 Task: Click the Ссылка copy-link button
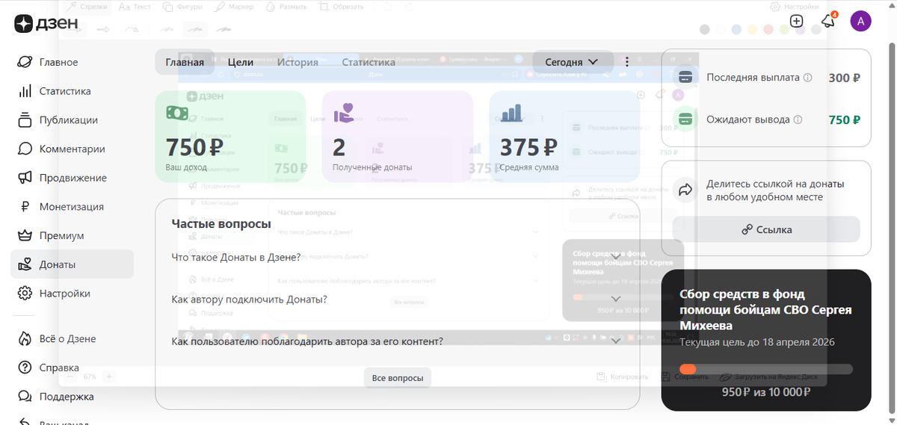pyautogui.click(x=766, y=229)
